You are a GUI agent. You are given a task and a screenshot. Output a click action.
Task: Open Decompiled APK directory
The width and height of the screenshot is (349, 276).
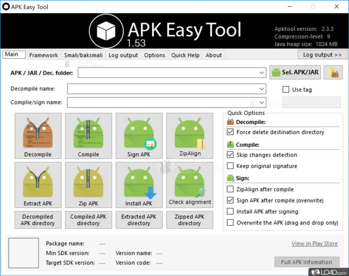click(x=38, y=220)
